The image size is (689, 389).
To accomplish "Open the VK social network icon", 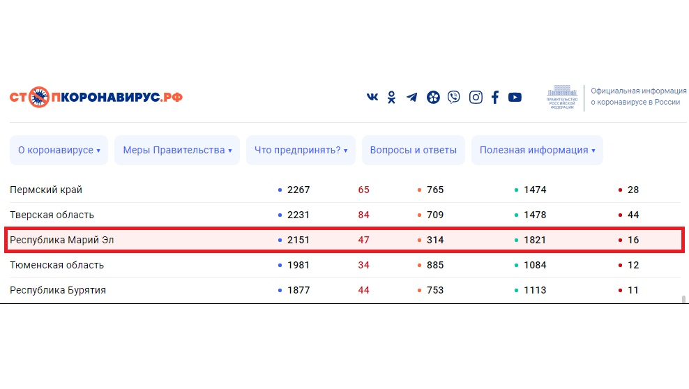I will point(372,97).
